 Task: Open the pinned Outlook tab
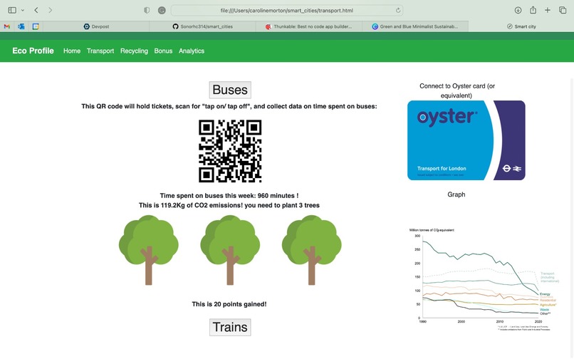pyautogui.click(x=21, y=26)
